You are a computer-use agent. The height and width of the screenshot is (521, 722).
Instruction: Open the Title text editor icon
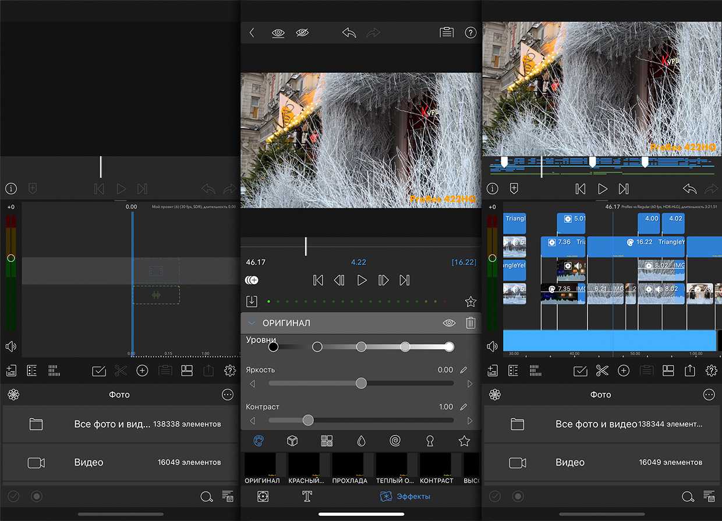pyautogui.click(x=307, y=496)
